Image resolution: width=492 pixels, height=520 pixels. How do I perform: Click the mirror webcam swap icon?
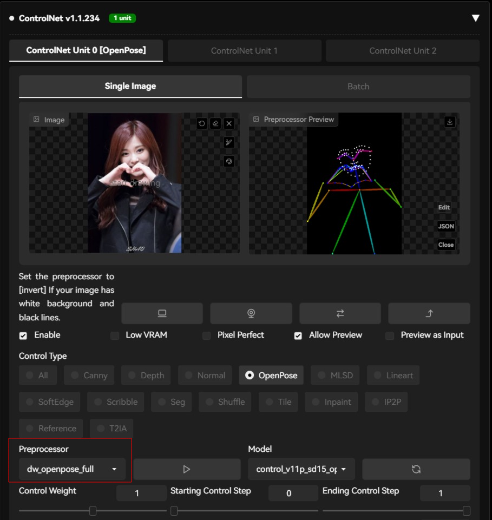340,313
